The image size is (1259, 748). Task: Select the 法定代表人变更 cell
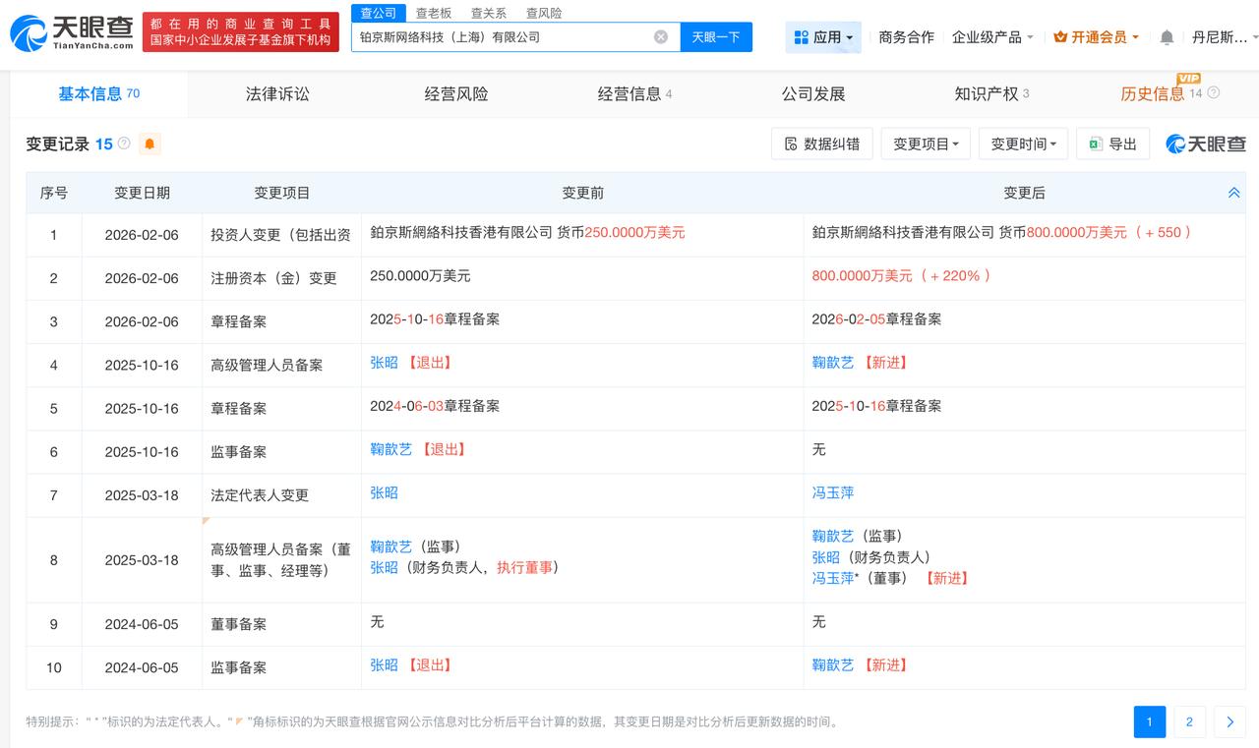281,495
